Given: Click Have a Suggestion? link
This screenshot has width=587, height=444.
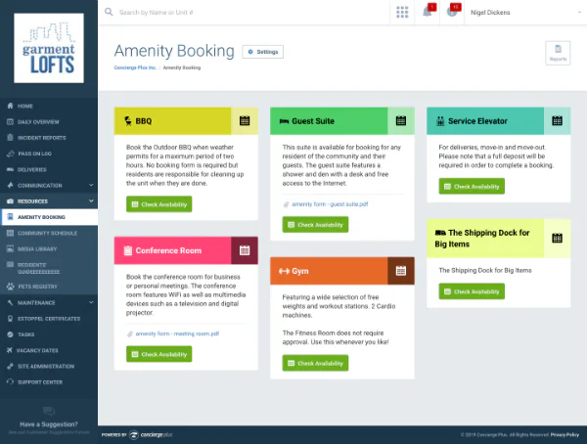Looking at the screenshot, I should tap(49, 424).
